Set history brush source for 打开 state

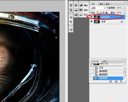point(91,68)
